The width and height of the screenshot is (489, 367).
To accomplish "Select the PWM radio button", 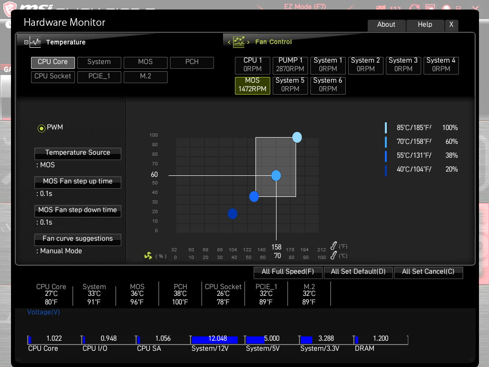I will click(41, 128).
